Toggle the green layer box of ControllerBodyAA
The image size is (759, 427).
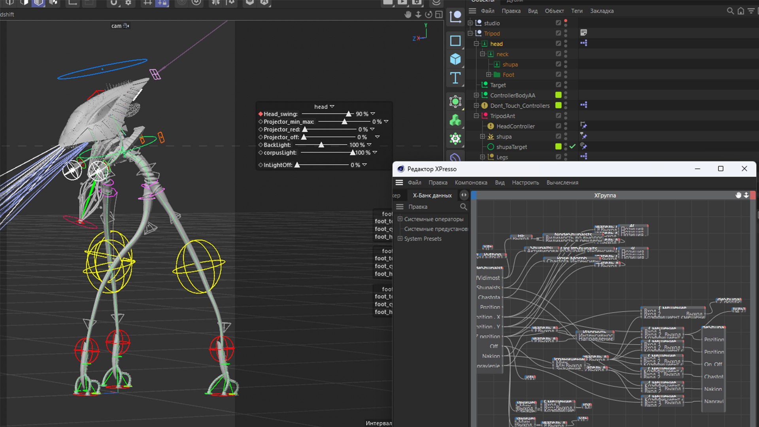coord(558,95)
